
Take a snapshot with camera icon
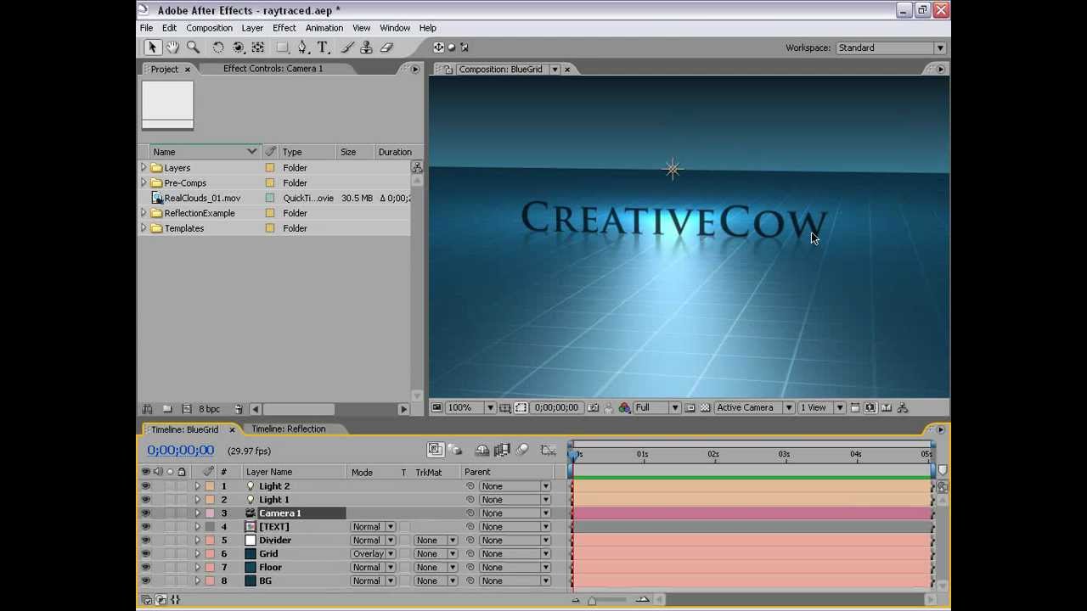click(593, 407)
